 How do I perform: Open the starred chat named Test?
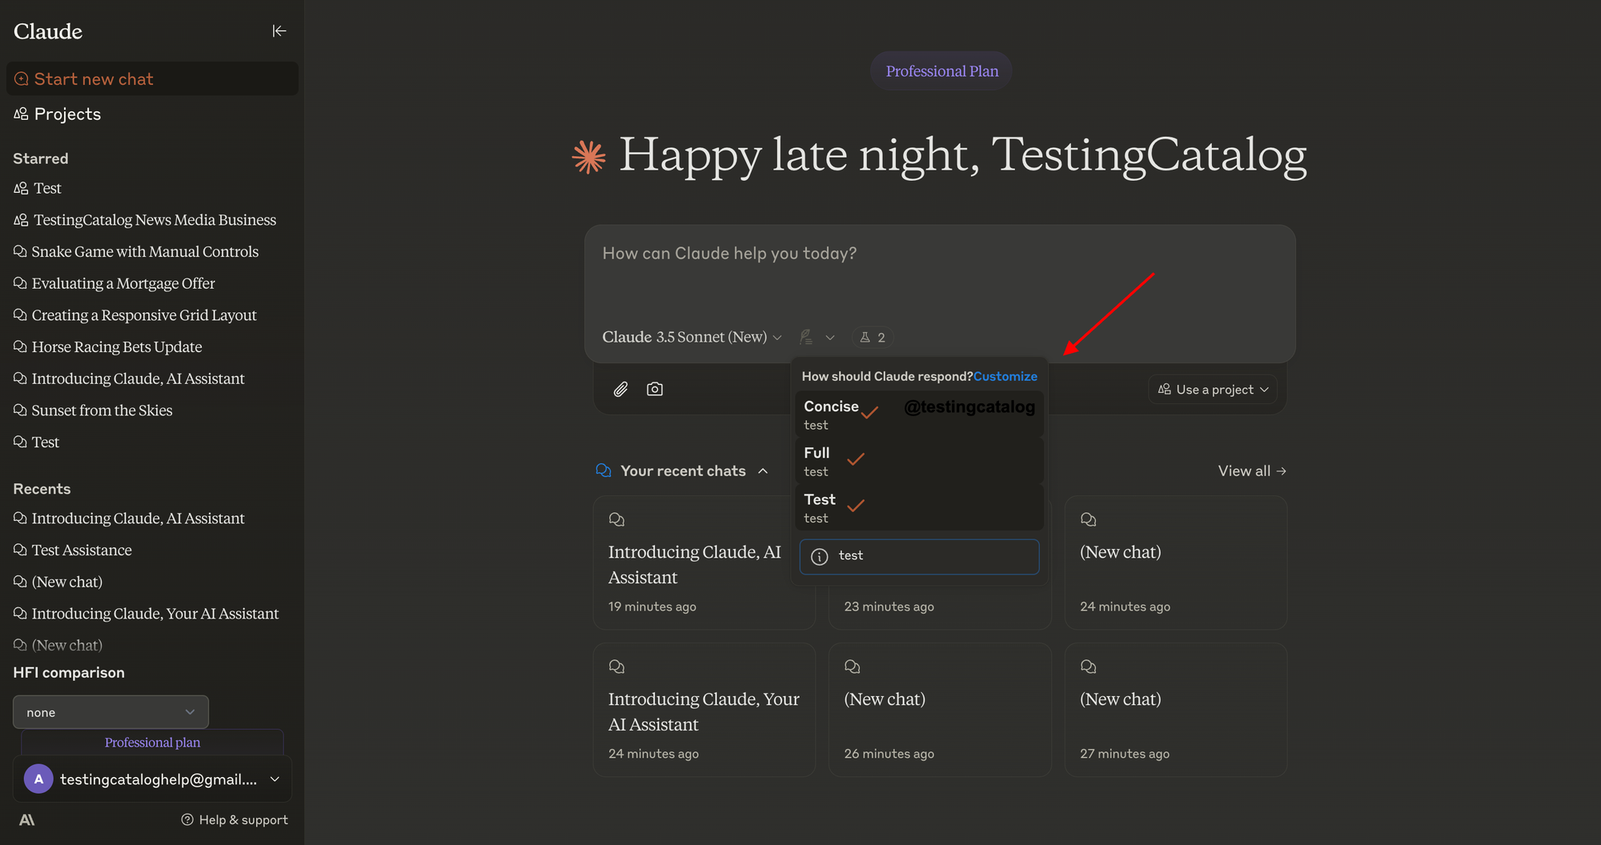[x=37, y=442]
